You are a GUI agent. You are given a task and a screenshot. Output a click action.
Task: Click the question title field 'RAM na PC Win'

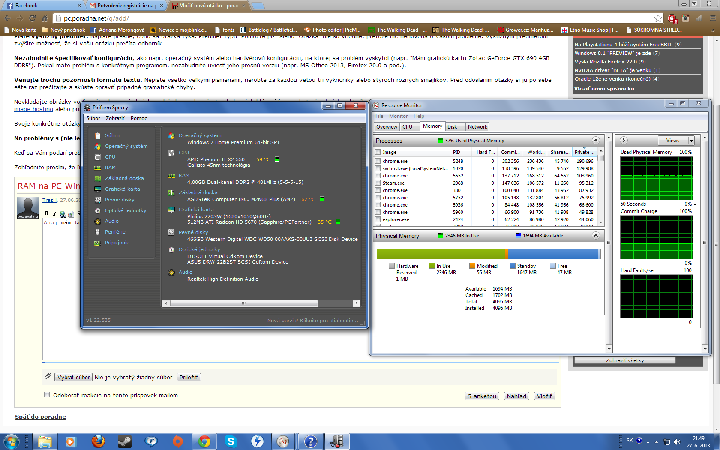(48, 186)
